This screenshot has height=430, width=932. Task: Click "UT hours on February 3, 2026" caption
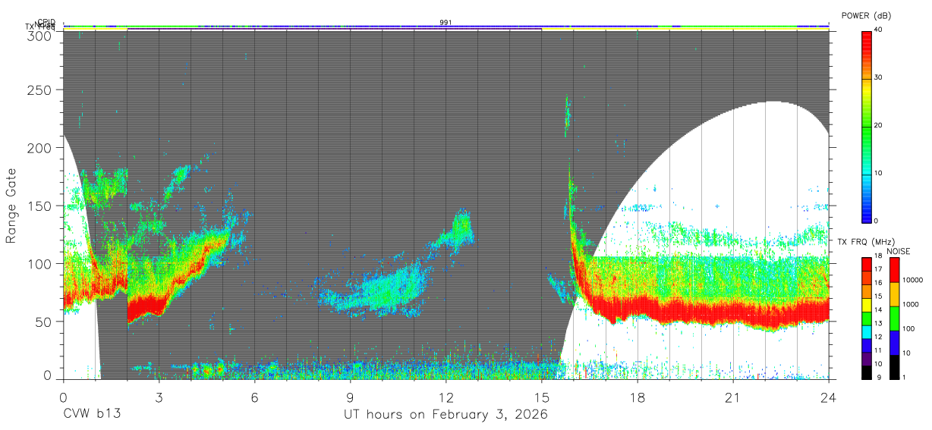(x=446, y=414)
